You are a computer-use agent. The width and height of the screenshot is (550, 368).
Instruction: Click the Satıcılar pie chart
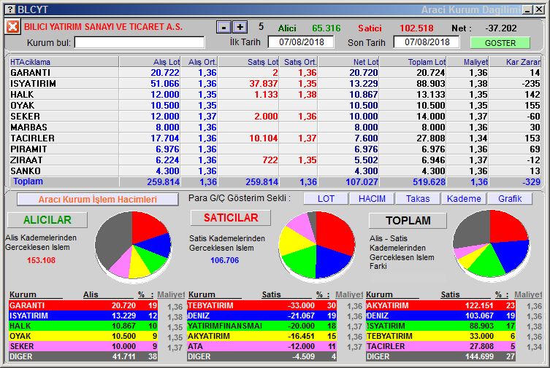point(316,246)
